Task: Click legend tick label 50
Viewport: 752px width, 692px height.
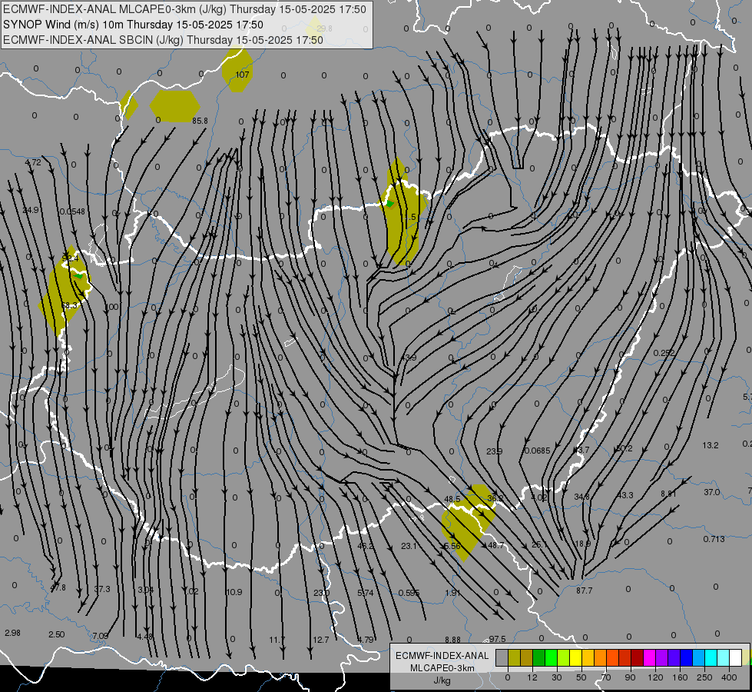Action: [x=581, y=677]
